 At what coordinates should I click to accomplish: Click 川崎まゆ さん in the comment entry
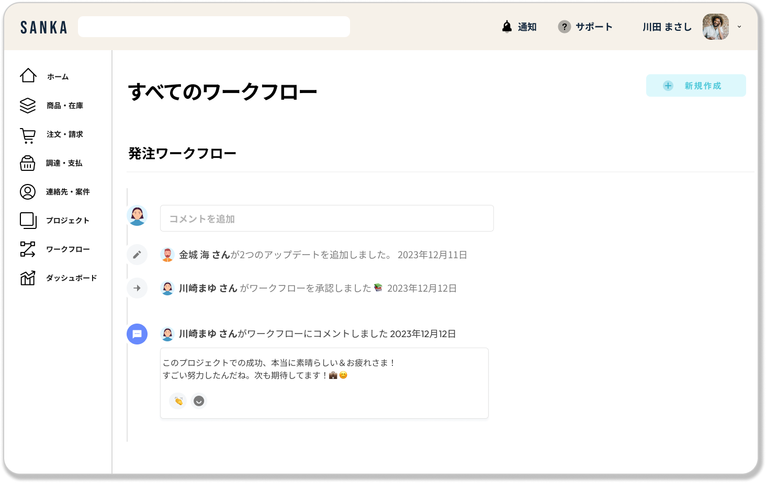pyautogui.click(x=208, y=334)
